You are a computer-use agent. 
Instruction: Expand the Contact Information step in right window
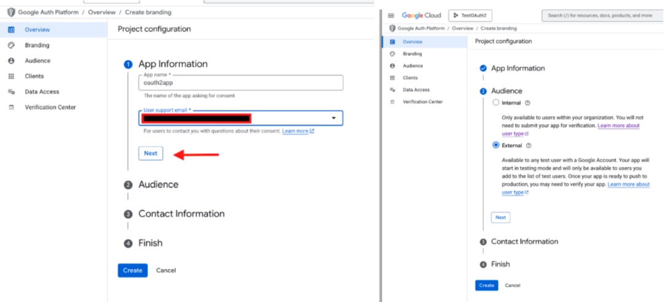(525, 242)
